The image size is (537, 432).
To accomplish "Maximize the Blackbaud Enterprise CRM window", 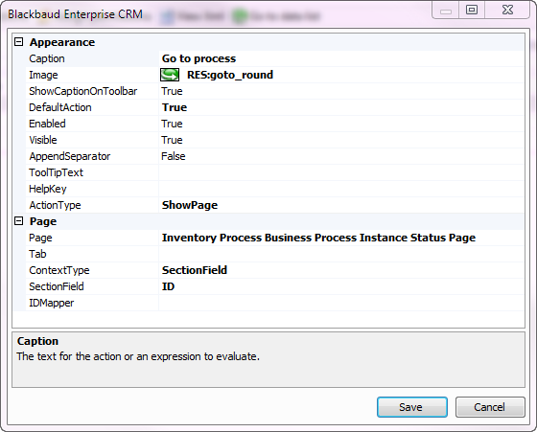I will tap(472, 10).
